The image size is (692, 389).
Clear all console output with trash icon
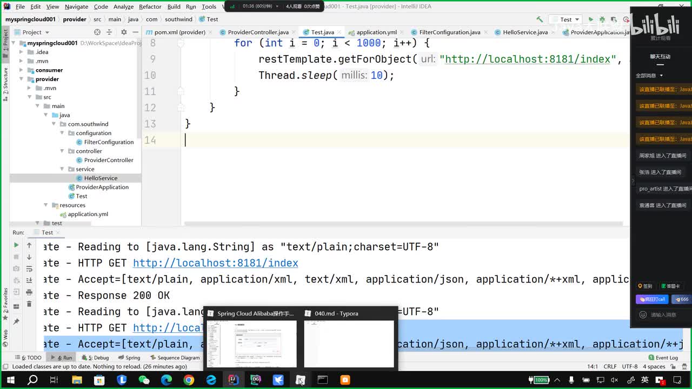click(x=29, y=304)
